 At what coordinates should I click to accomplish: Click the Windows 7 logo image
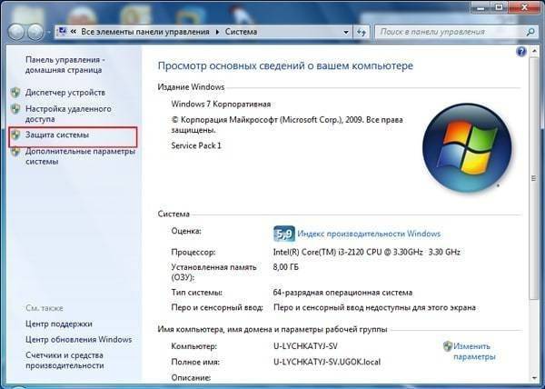click(467, 145)
